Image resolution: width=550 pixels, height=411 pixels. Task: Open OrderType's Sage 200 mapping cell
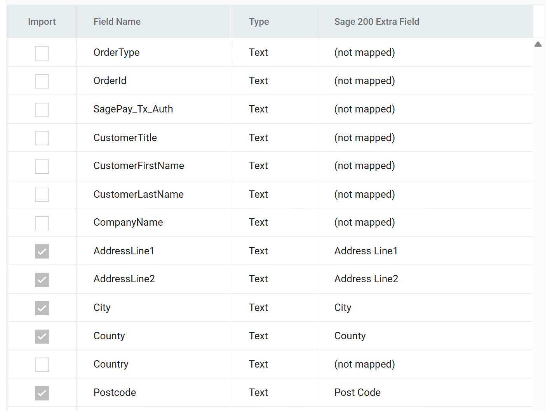click(x=425, y=52)
